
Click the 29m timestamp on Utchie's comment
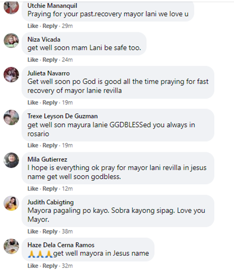(x=67, y=26)
